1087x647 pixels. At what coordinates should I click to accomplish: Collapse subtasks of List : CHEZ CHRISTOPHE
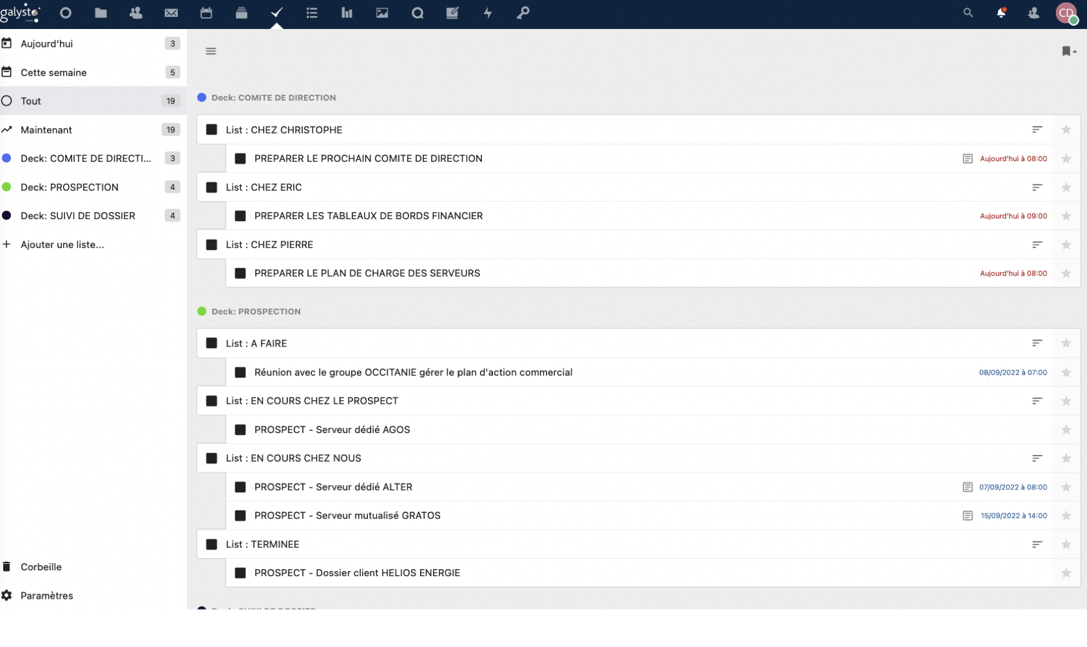tap(1037, 130)
